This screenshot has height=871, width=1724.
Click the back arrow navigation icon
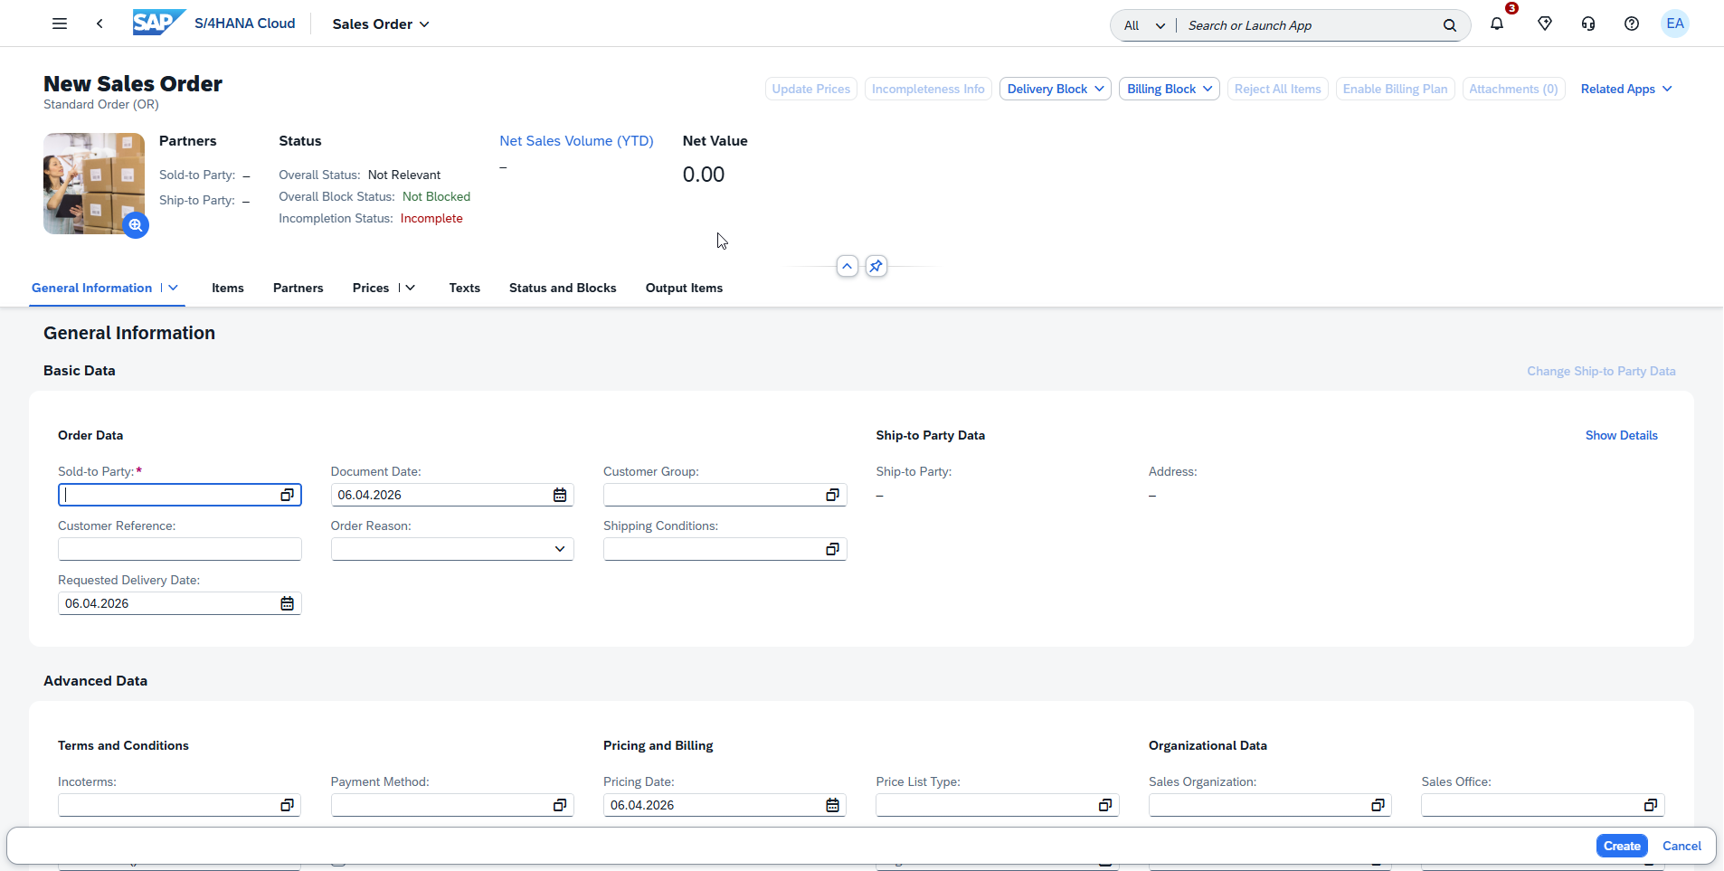point(99,24)
